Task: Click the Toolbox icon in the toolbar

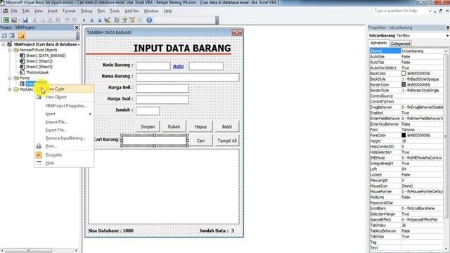Action: tap(140, 20)
